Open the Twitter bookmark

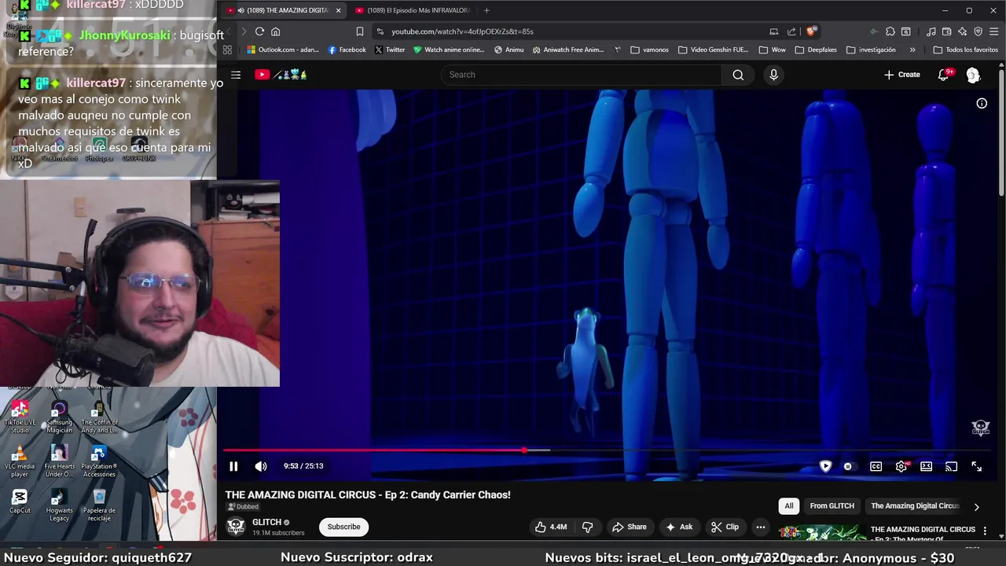[x=390, y=50]
